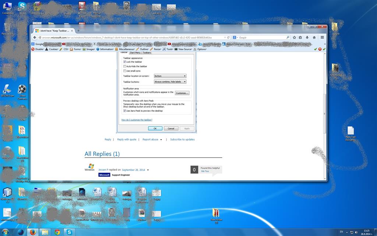Click the network icon in the system tray
This screenshot has height=236, width=377.
[x=352, y=232]
